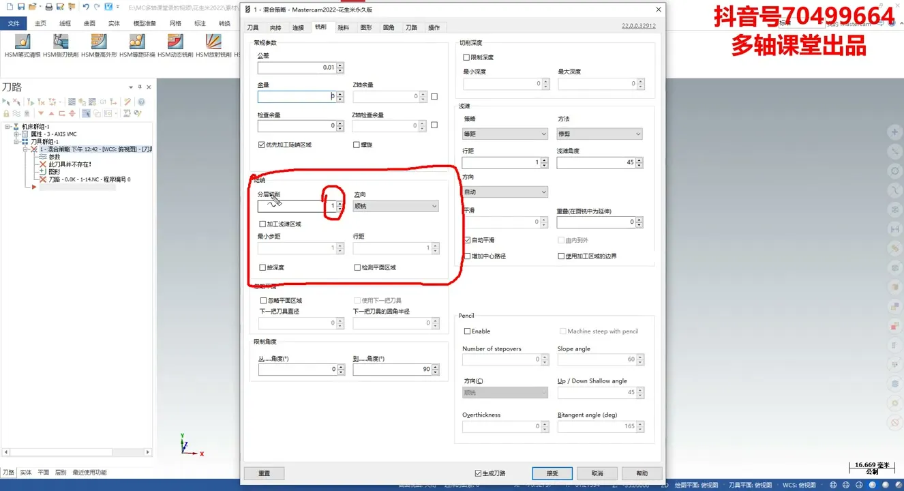Screen dimensions: 904x491
Task: Open the 方法 dropdown showing 修剪
Action: point(599,134)
